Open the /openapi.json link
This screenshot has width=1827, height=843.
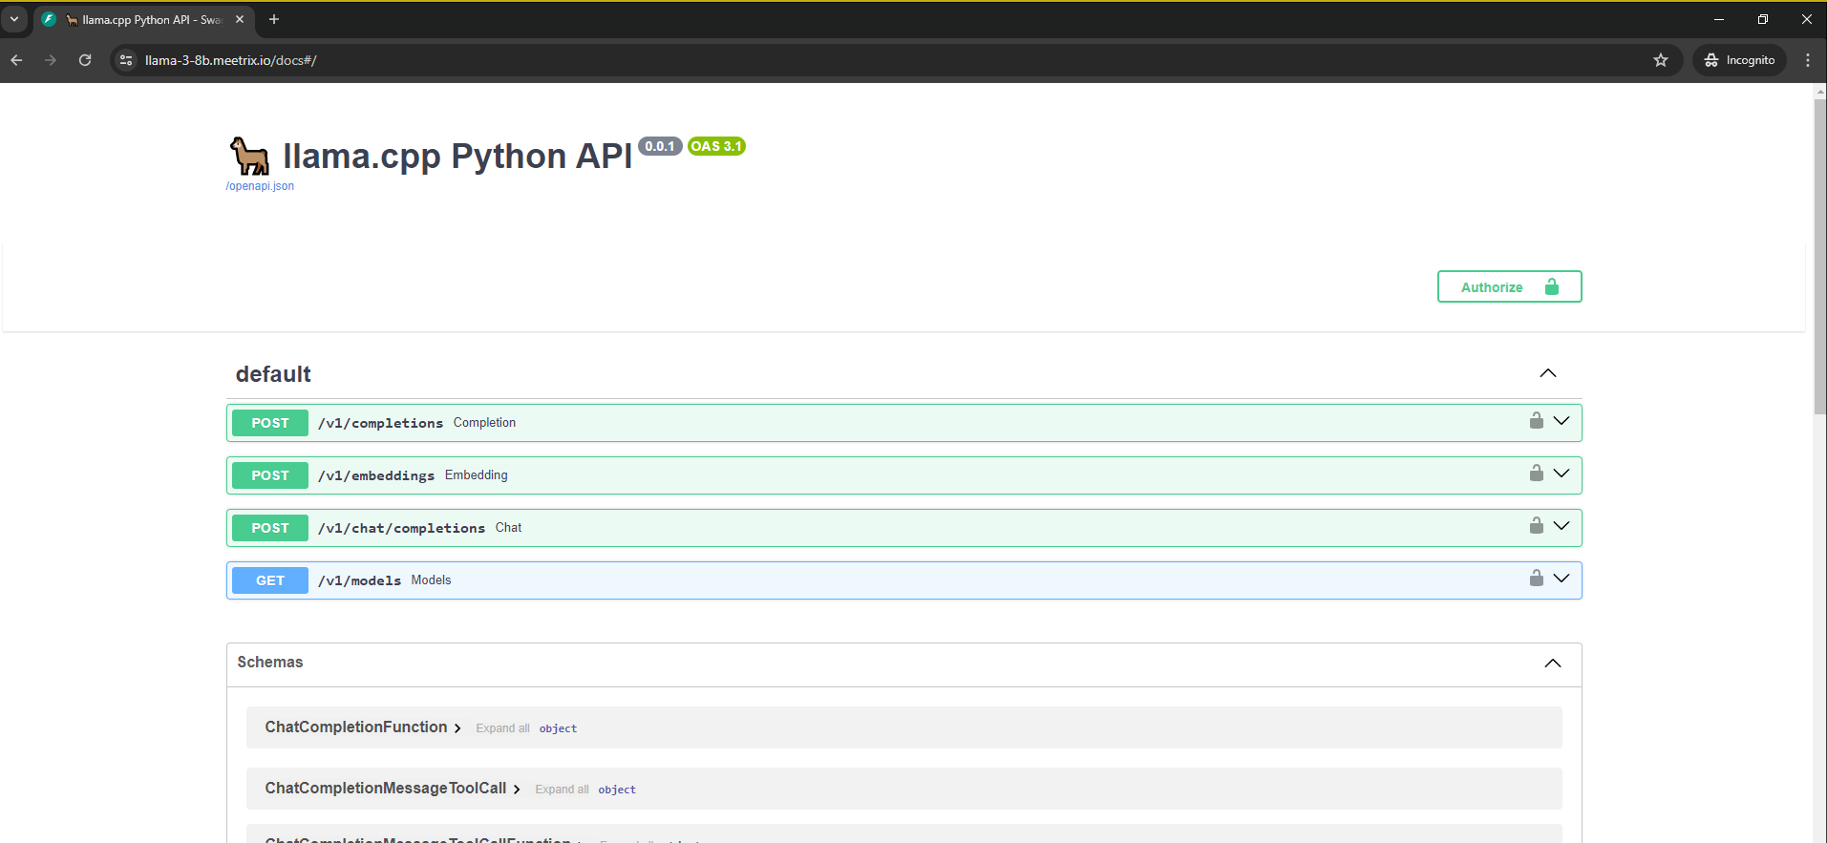click(260, 186)
